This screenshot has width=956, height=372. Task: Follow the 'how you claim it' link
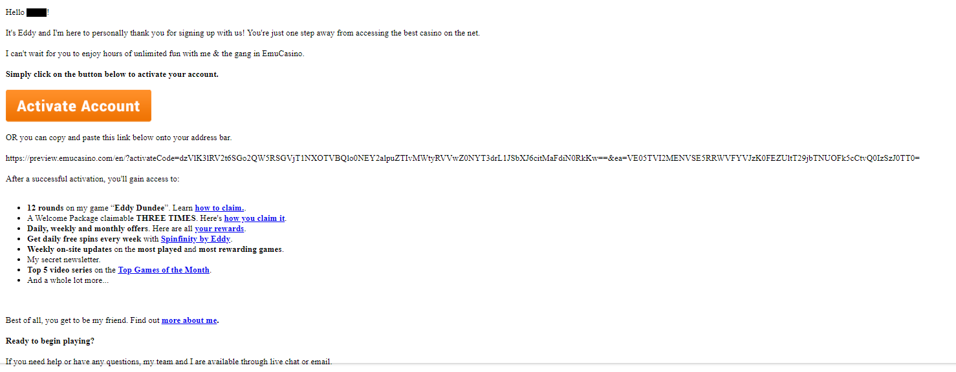point(254,218)
